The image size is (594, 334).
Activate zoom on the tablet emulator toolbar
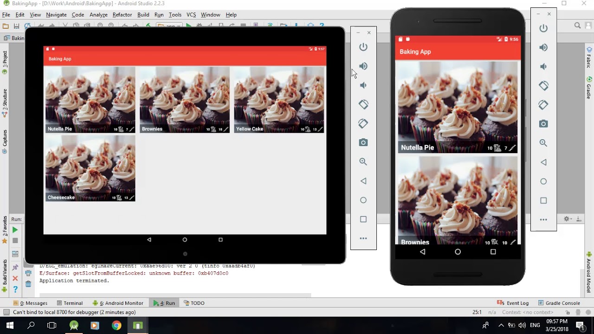pyautogui.click(x=363, y=161)
